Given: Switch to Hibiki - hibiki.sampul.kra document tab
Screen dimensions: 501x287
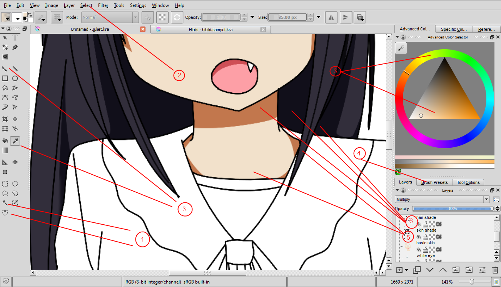Looking at the screenshot, I should coord(211,29).
